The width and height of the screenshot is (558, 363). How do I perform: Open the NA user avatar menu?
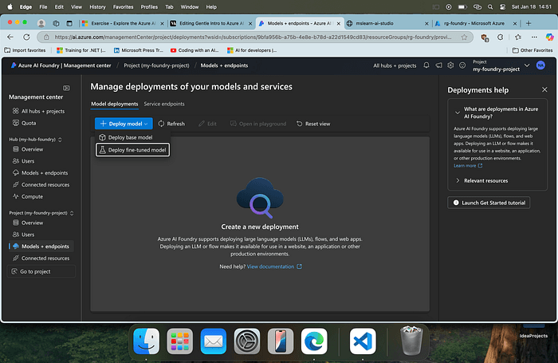tap(540, 65)
